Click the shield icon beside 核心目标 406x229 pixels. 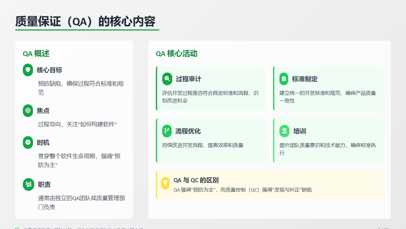(x=28, y=70)
